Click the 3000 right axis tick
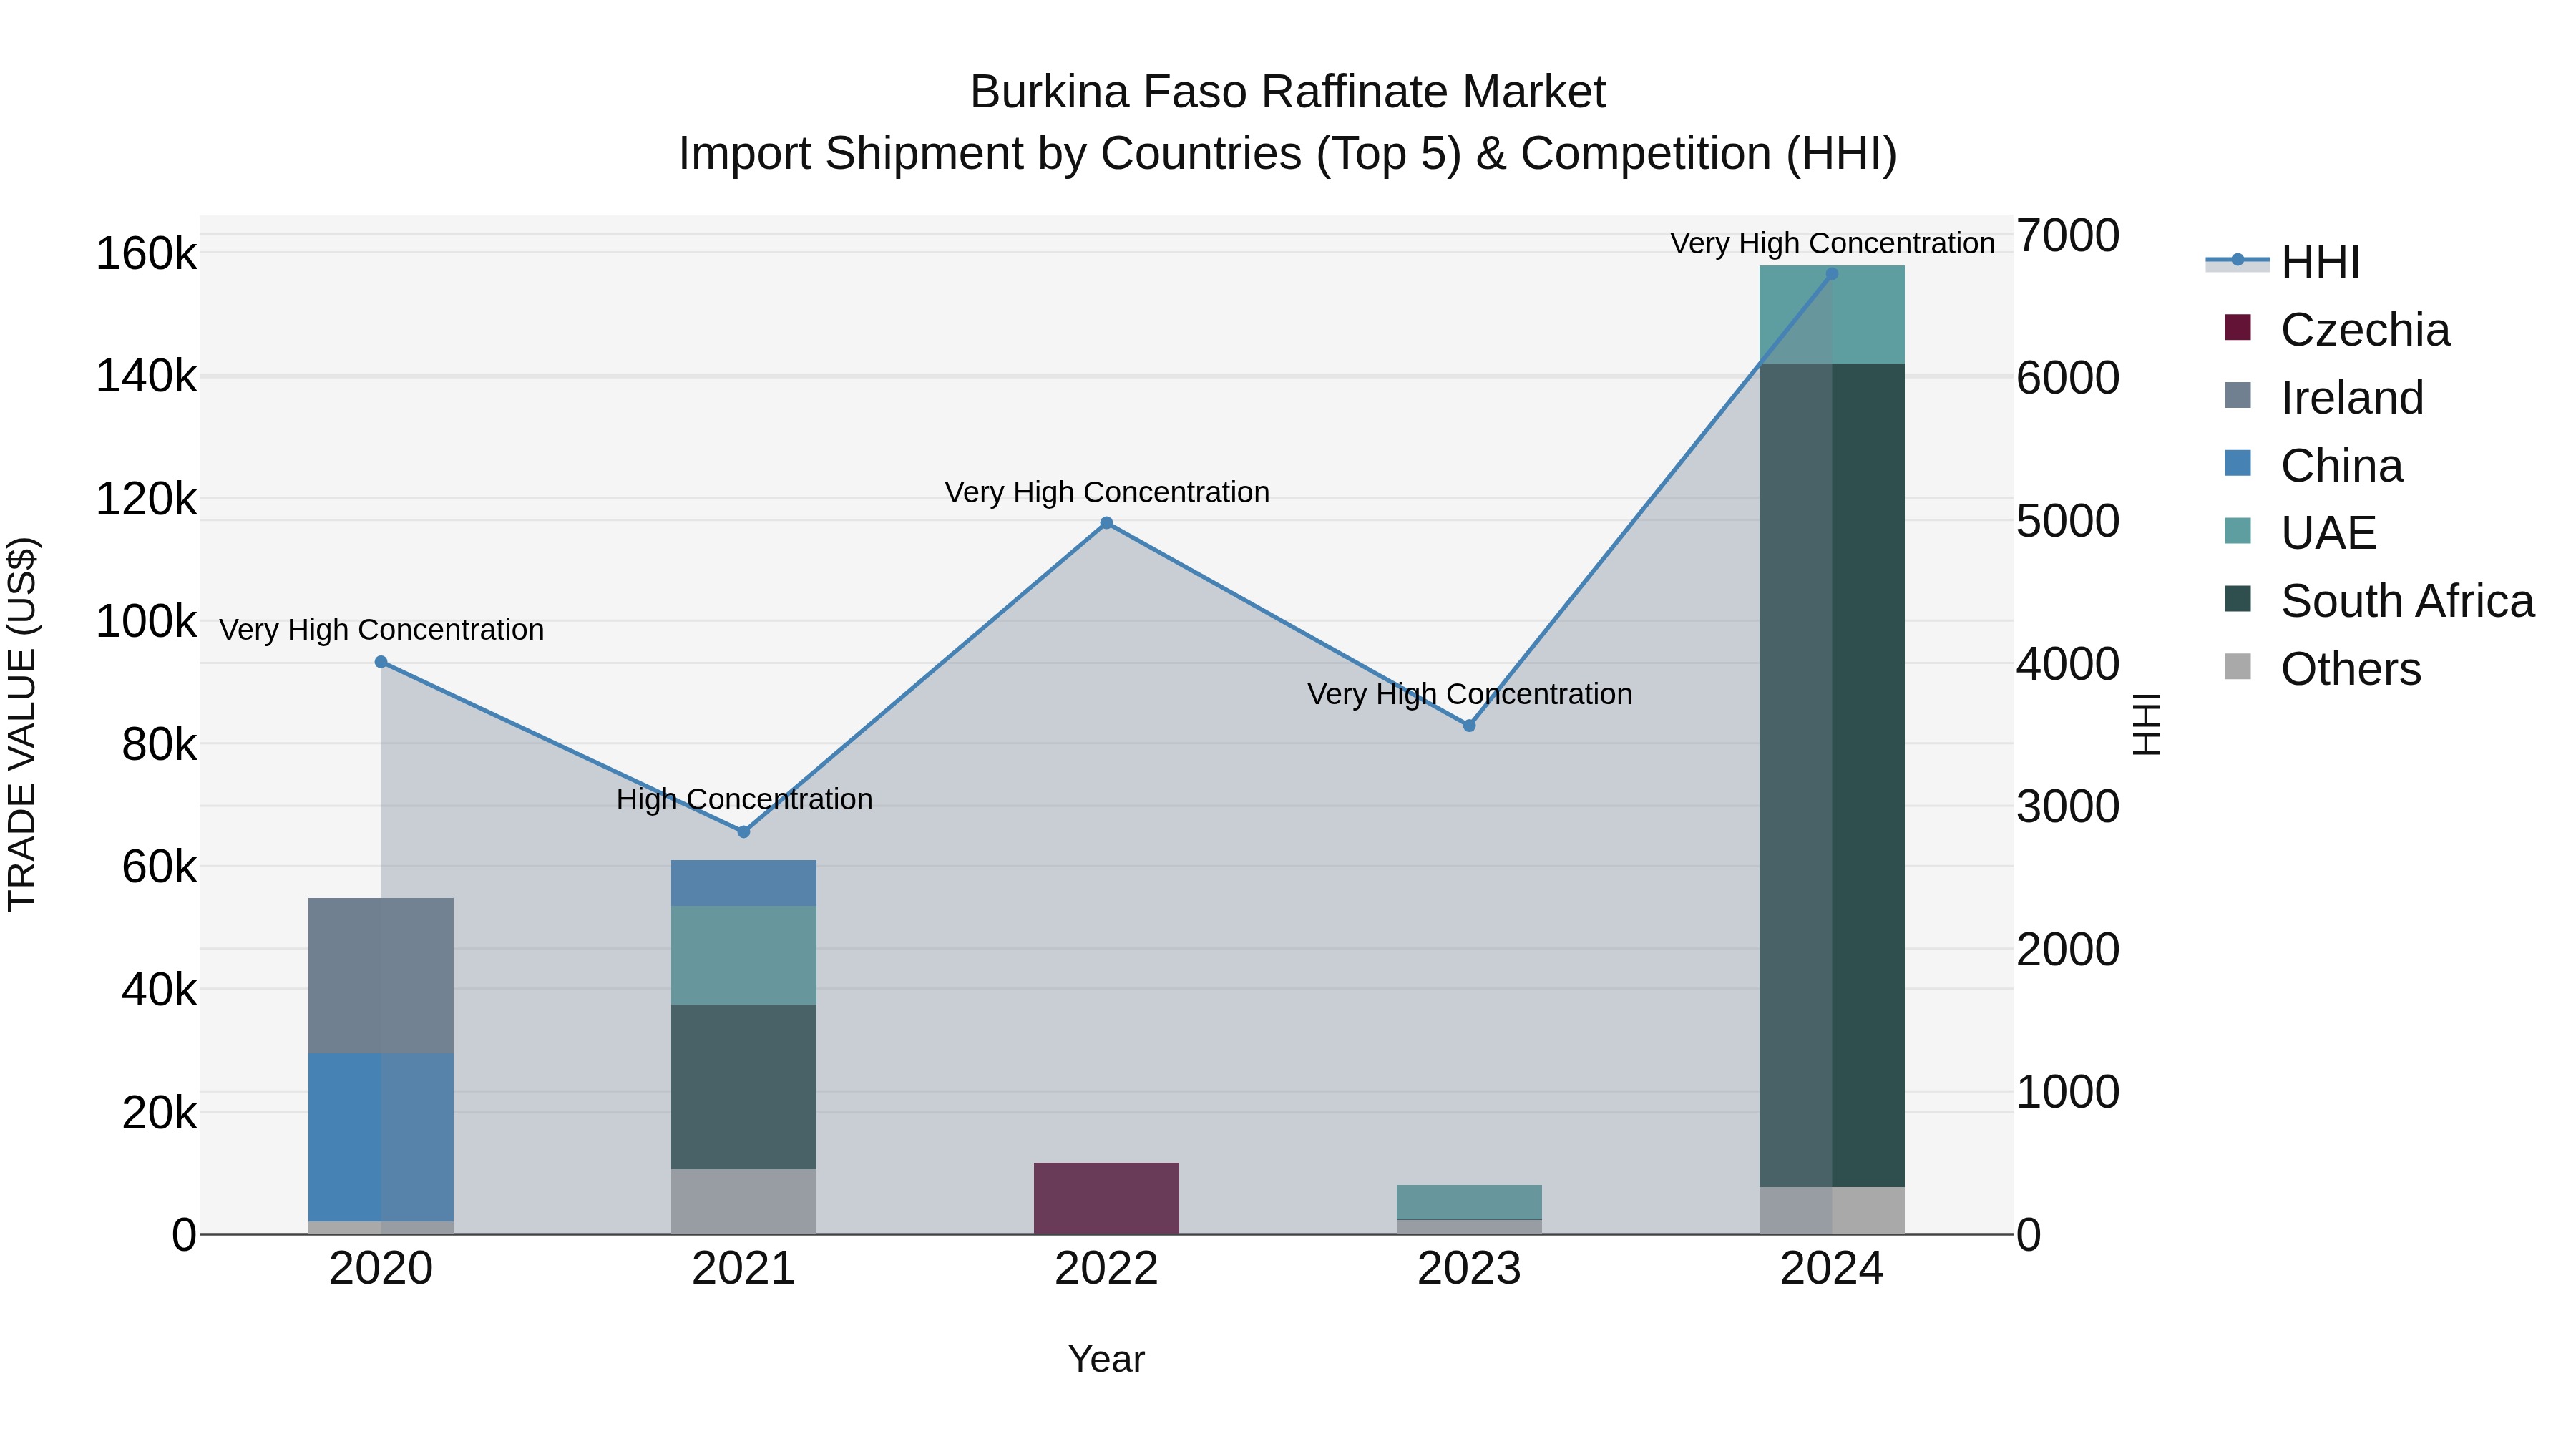2576x1449 pixels. 2067,806
